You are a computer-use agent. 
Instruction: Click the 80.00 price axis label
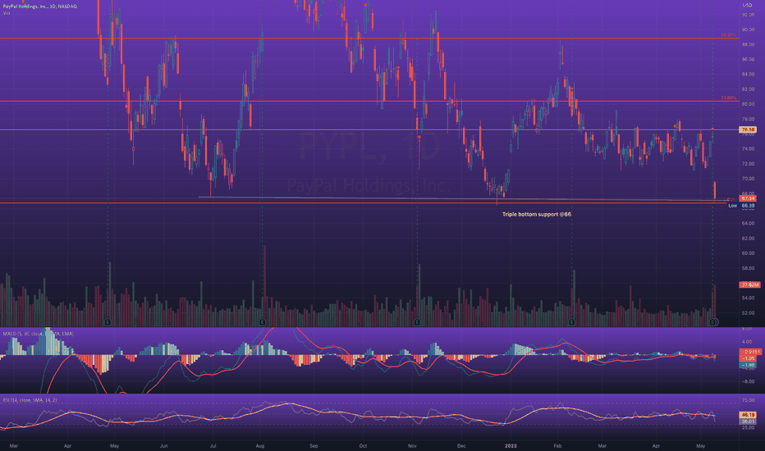[x=748, y=104]
